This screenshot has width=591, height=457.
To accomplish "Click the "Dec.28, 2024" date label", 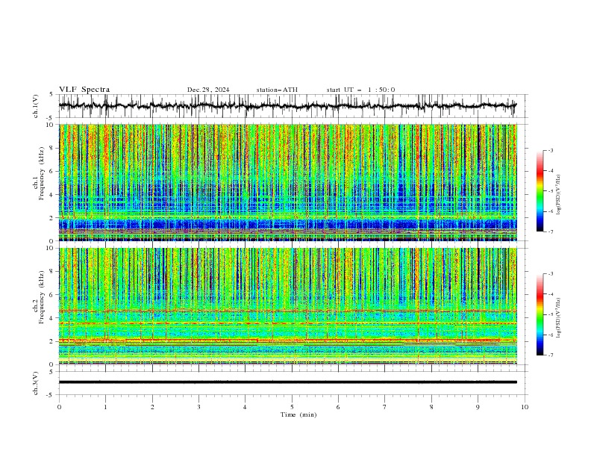I will coord(208,90).
